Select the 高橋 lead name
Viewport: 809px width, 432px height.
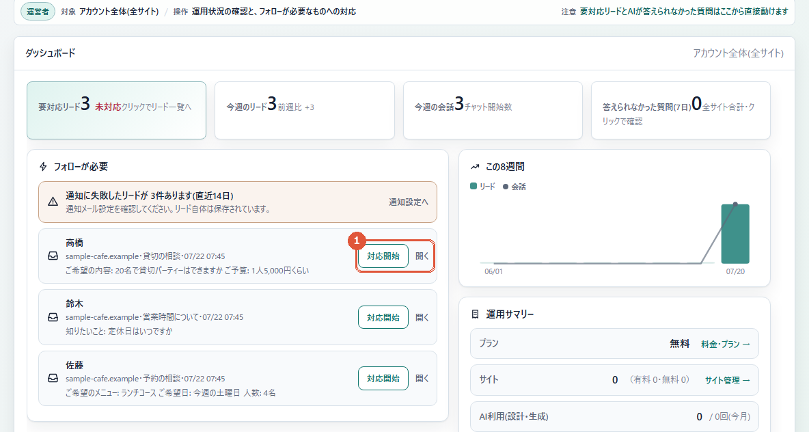click(74, 243)
